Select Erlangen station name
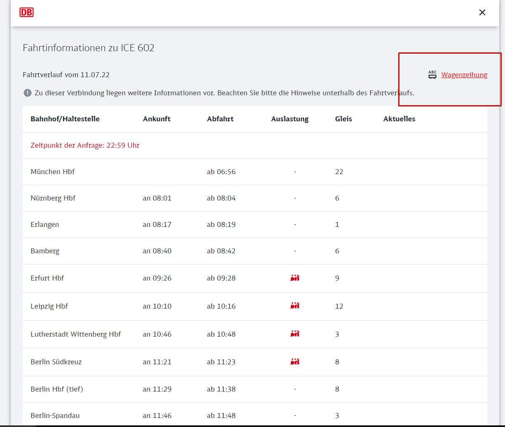This screenshot has width=505, height=427. (45, 224)
